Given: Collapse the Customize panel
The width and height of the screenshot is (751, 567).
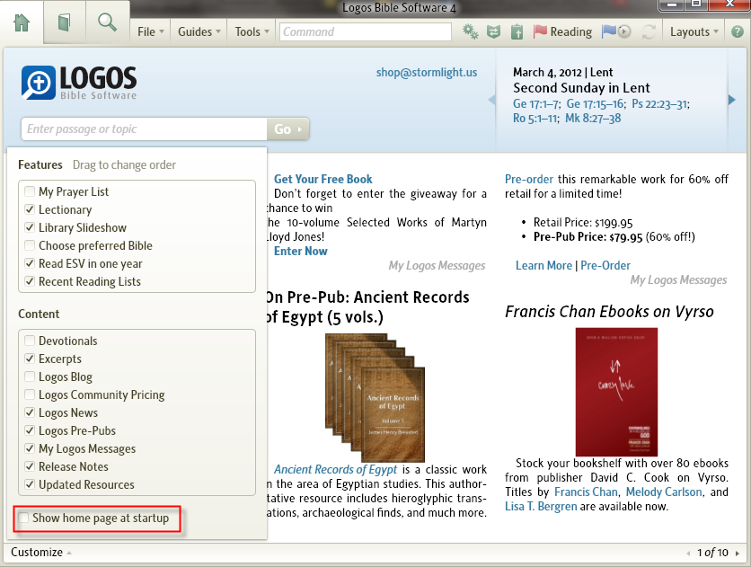Looking at the screenshot, I should tap(41, 552).
